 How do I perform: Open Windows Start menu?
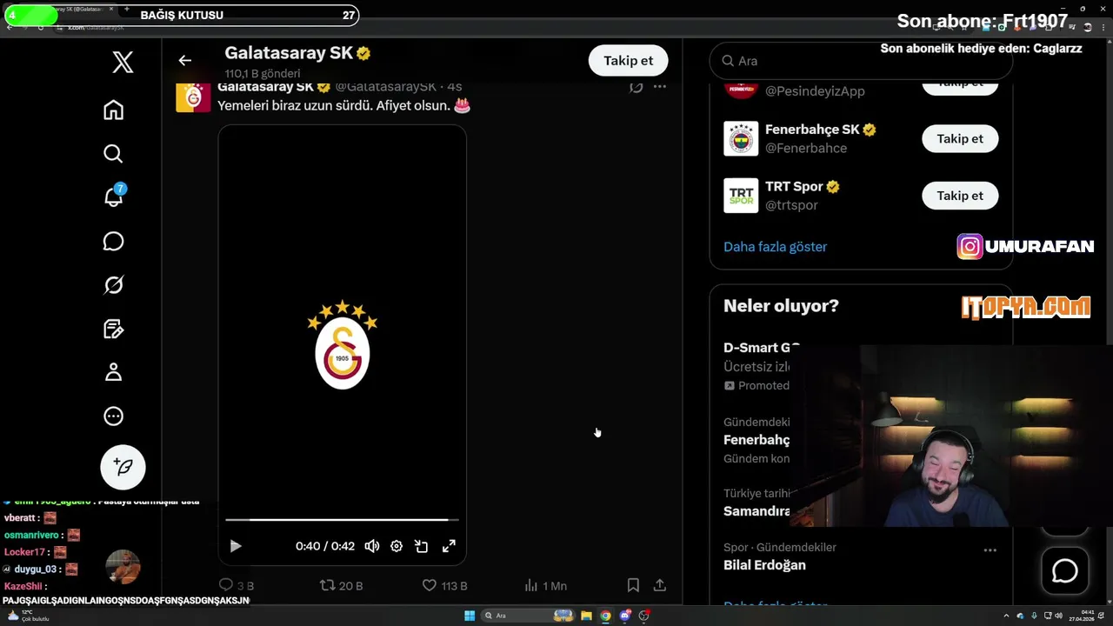[470, 616]
